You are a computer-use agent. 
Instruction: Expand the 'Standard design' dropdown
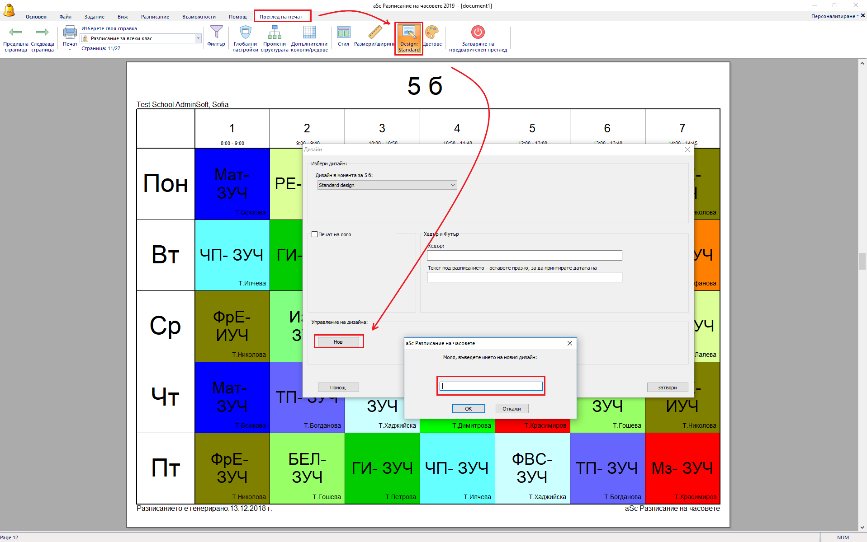point(387,185)
